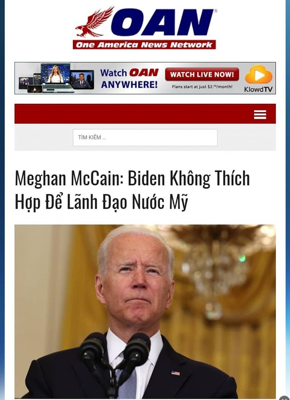Image resolution: width=290 pixels, height=400 pixels.
Task: Open the hamburger menu icon
Action: click(260, 115)
